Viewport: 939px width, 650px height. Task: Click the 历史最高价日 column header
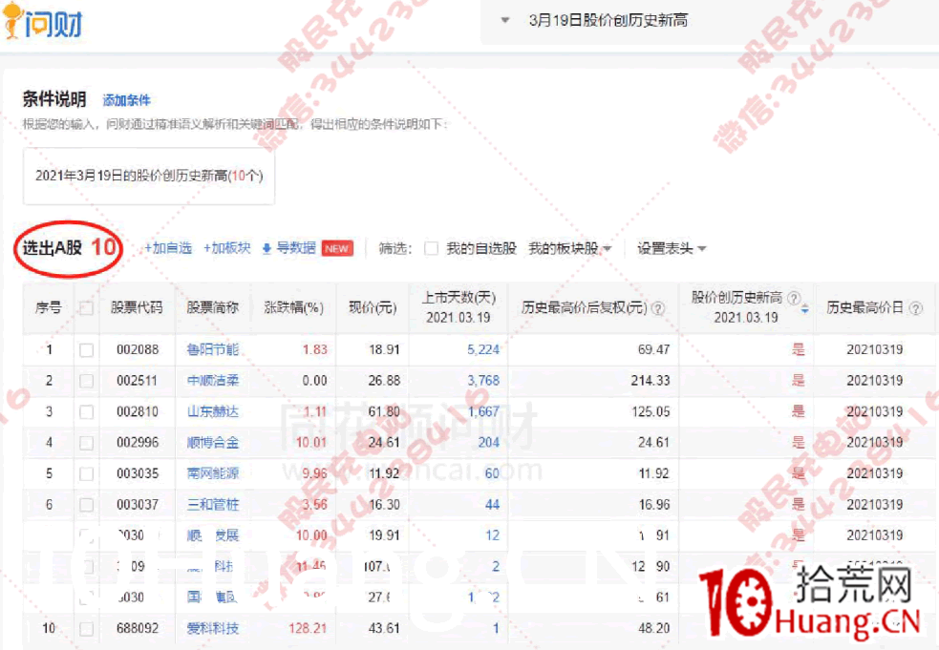pyautogui.click(x=864, y=307)
